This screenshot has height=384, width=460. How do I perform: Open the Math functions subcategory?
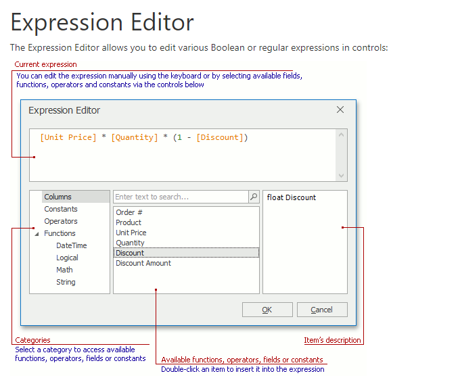point(64,270)
